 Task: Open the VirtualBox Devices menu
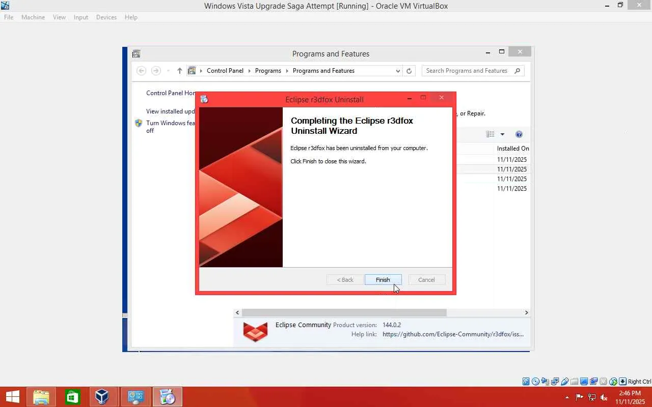[x=106, y=17]
